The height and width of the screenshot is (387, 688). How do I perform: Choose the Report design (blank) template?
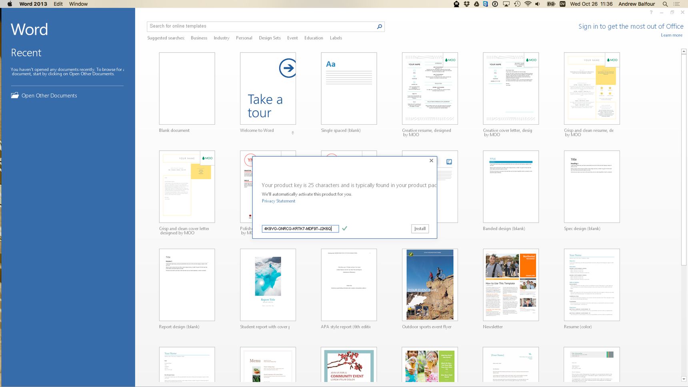187,285
